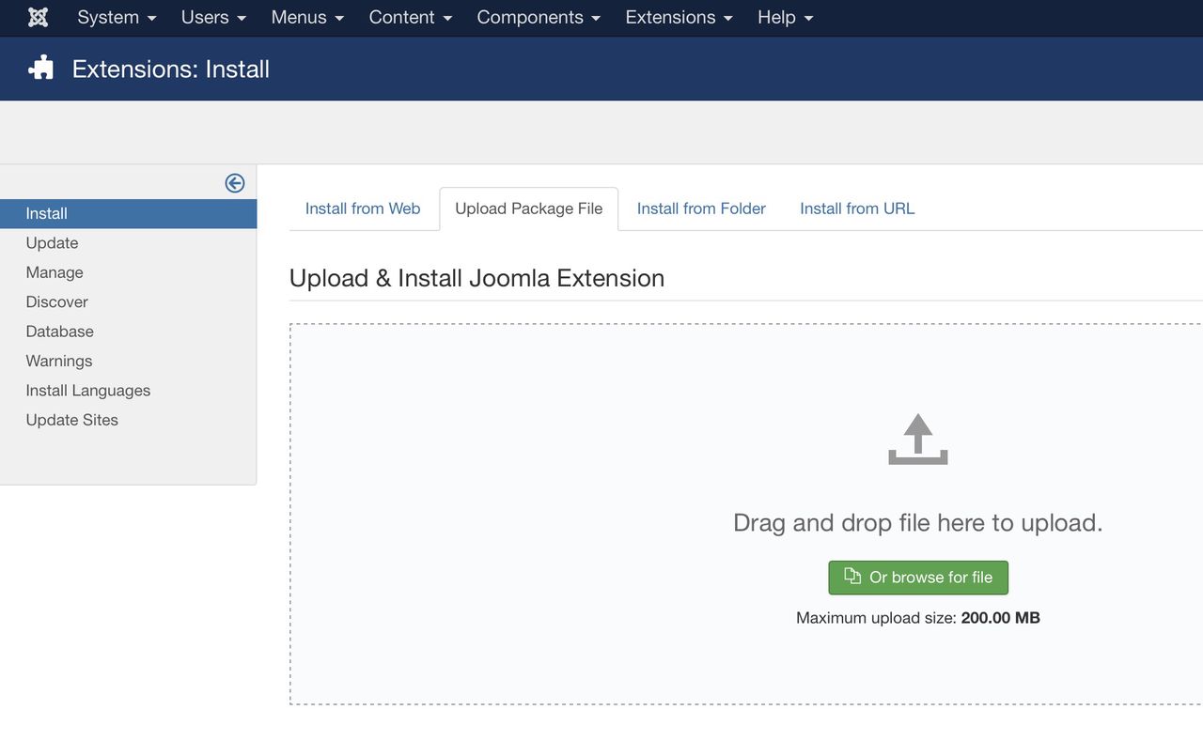
Task: Switch to Install from Web tab
Action: [x=363, y=208]
